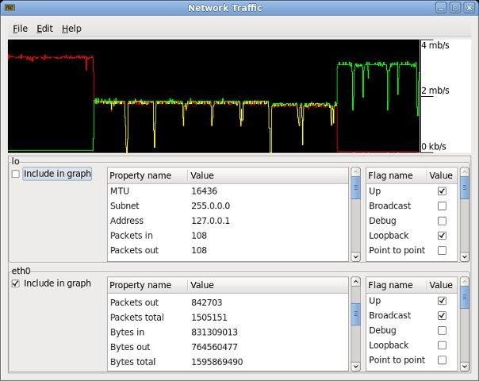Click scroll-down arrow of eth0 property list
The image size is (479, 381).
click(x=355, y=367)
